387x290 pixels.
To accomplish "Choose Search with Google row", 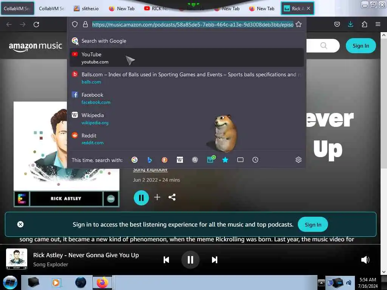I will tap(187, 41).
